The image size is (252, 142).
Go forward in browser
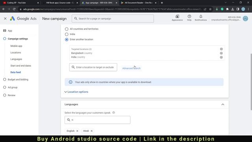click(x=9, y=9)
